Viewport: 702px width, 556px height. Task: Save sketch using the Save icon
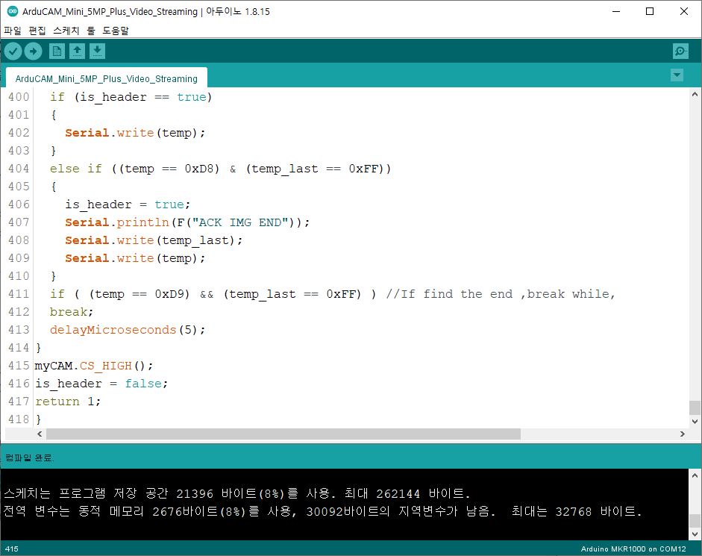97,51
